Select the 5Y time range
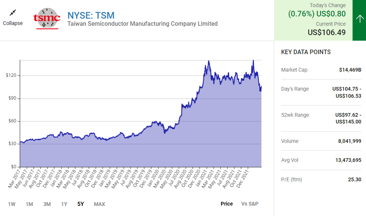The width and height of the screenshot is (366, 216). (x=81, y=204)
